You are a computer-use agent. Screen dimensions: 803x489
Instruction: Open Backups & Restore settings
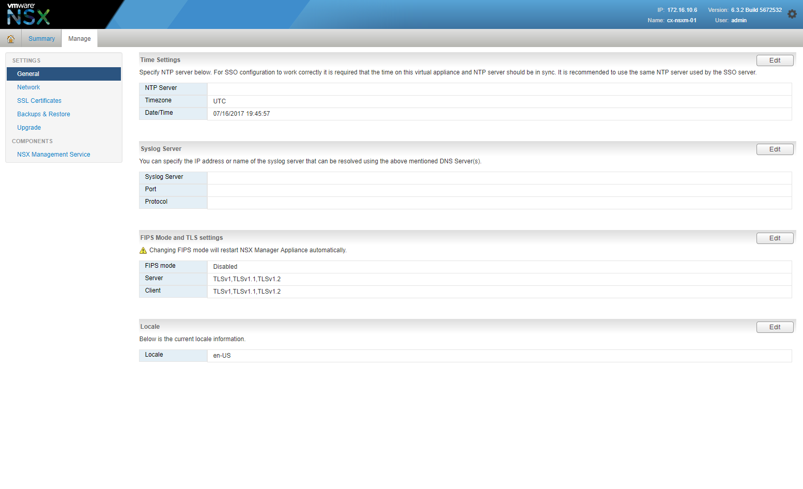point(43,114)
